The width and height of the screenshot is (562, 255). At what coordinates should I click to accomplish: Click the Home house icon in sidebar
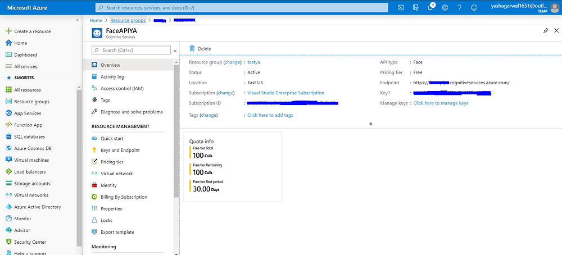(9, 43)
